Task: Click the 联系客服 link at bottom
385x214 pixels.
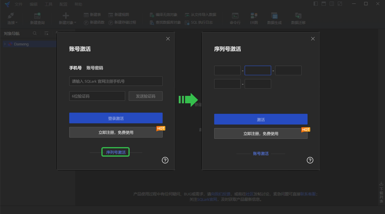Action: click(x=308, y=194)
